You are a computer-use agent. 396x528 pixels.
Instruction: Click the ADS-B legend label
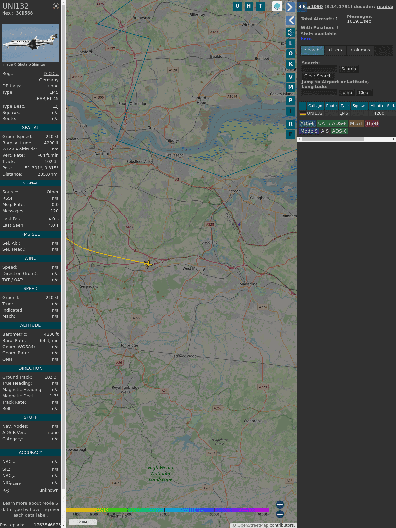coord(308,123)
